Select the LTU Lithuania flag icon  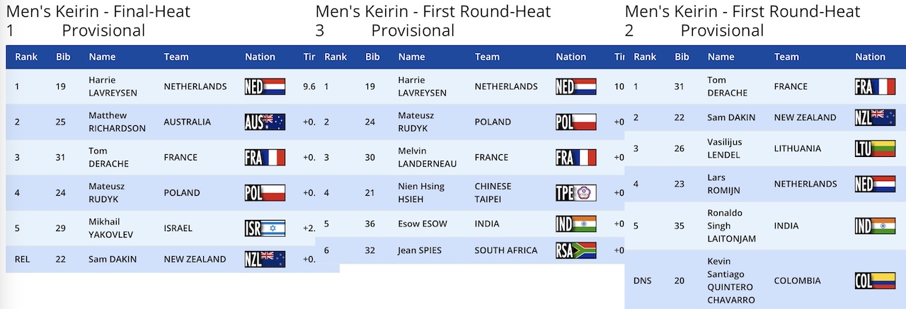point(876,148)
